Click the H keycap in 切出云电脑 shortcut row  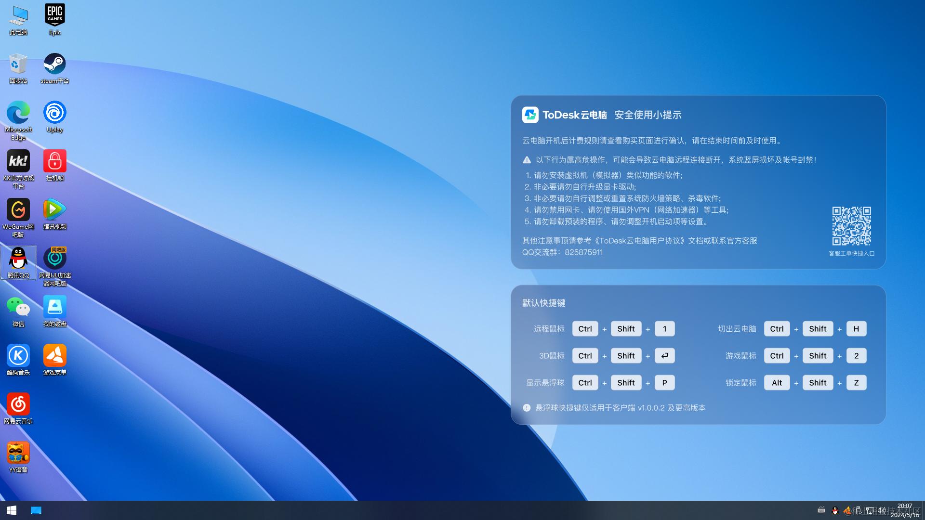point(856,329)
